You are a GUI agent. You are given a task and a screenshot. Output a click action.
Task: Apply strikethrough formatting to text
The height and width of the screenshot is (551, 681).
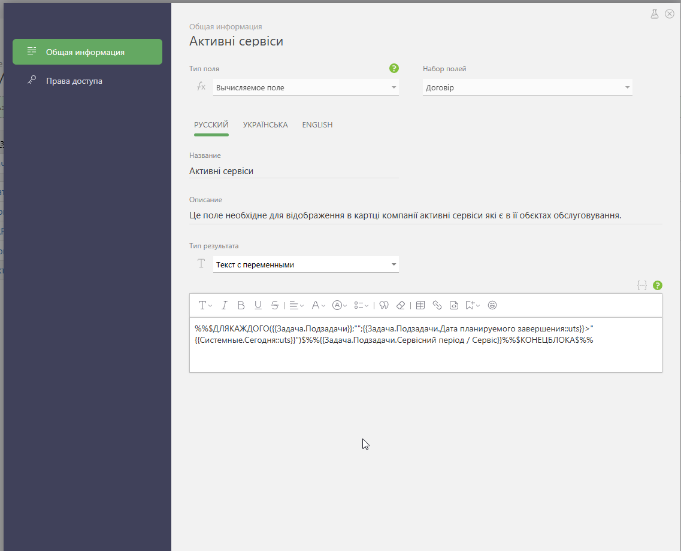coord(274,306)
